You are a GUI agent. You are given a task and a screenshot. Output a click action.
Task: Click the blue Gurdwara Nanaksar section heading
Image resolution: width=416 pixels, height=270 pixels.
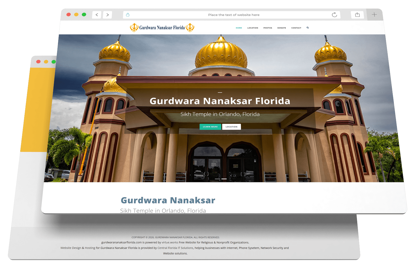pyautogui.click(x=168, y=200)
